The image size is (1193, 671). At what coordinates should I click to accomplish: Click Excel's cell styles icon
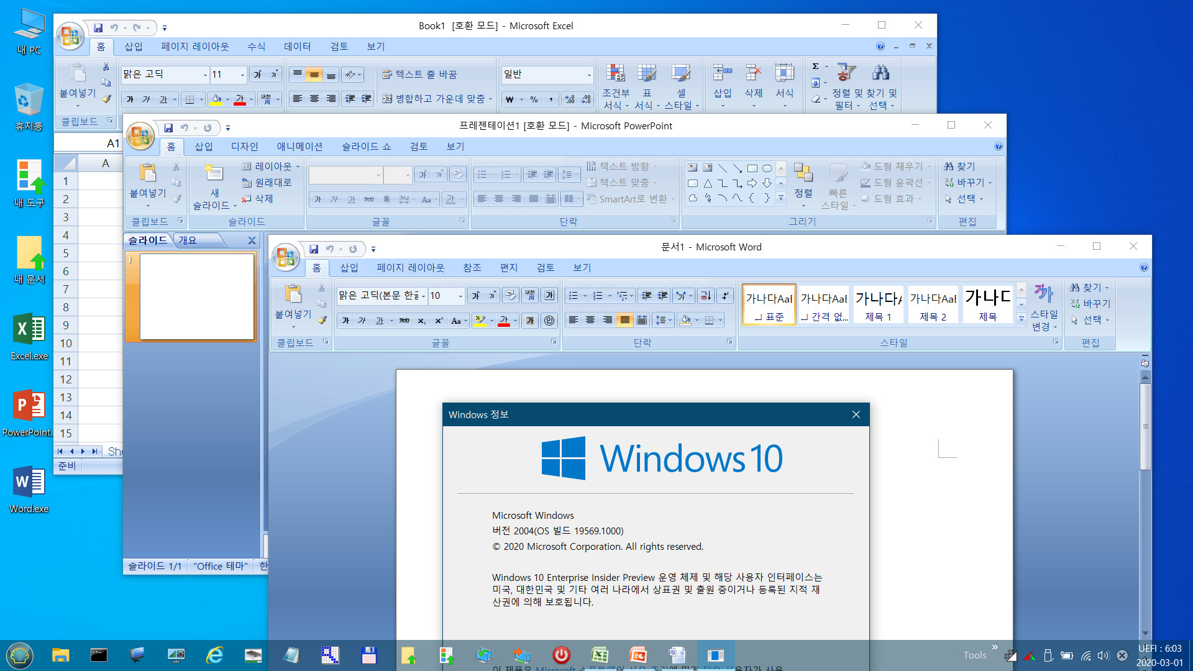click(x=680, y=73)
